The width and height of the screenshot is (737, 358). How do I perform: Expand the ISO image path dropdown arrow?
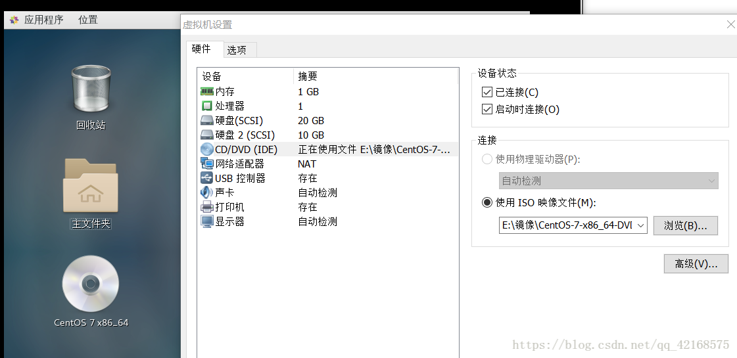pyautogui.click(x=640, y=225)
